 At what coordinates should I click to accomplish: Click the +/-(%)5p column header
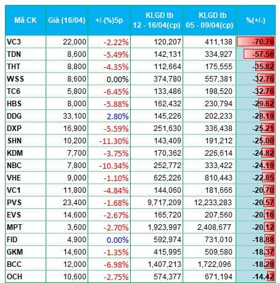point(109,20)
